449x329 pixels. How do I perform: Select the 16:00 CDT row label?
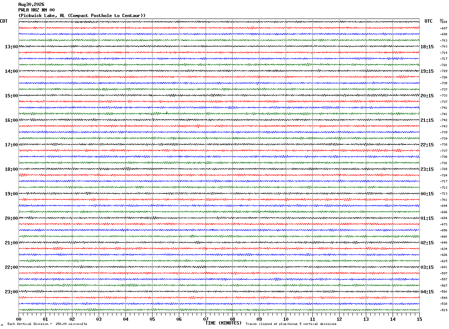[12, 120]
